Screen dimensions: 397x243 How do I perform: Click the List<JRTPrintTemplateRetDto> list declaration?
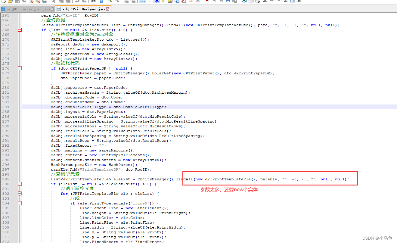(x=191, y=25)
